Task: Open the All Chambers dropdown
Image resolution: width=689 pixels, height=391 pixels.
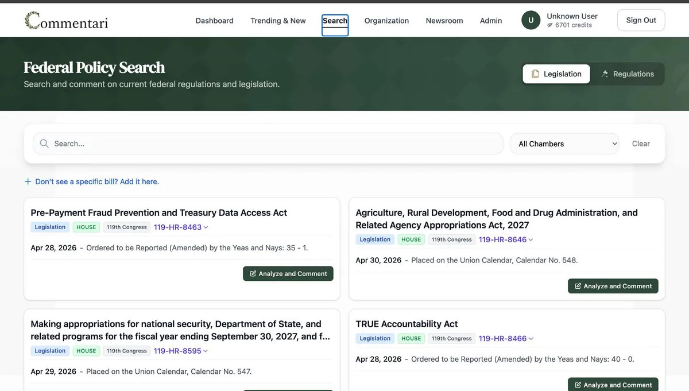Action: [564, 144]
